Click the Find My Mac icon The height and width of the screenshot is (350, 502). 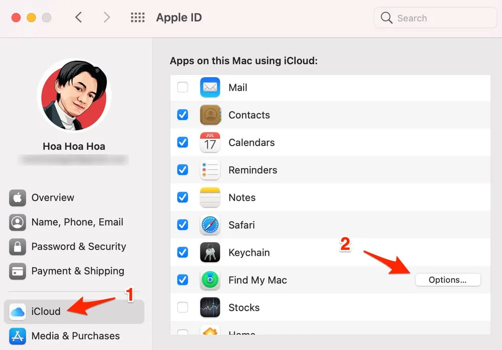click(210, 280)
